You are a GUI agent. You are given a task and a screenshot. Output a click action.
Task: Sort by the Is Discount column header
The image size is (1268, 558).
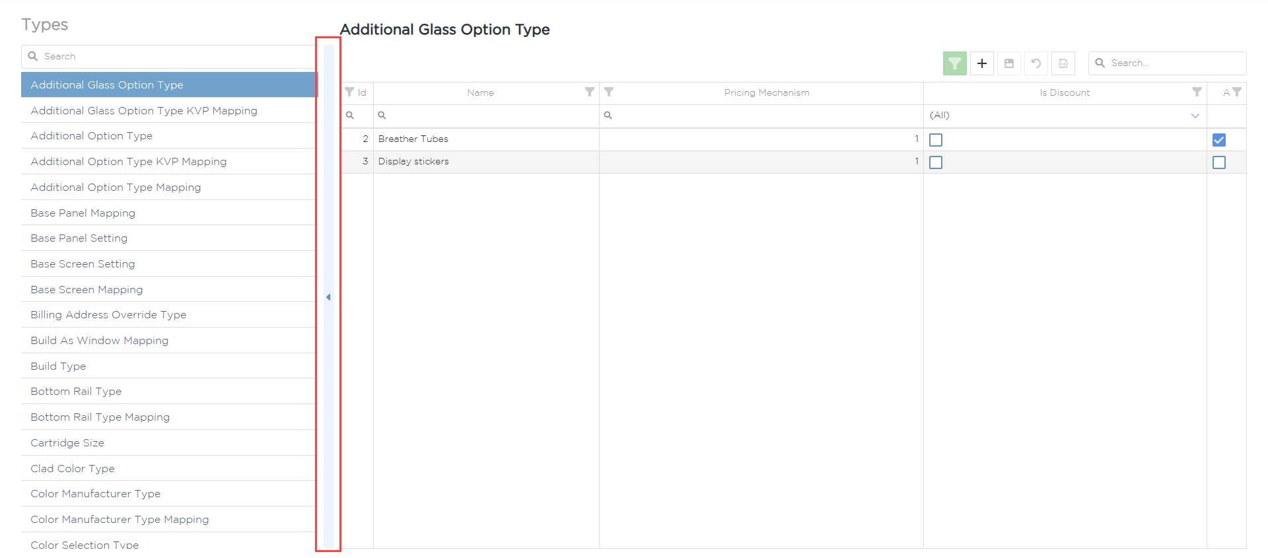click(1065, 92)
